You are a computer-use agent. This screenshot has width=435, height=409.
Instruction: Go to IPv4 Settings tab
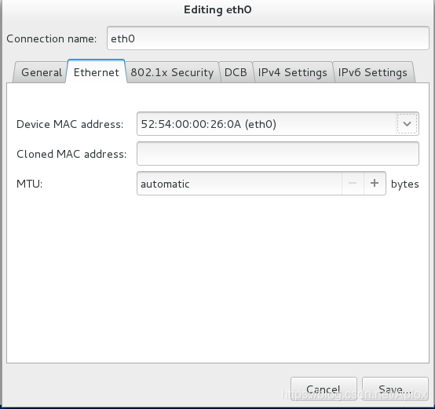pyautogui.click(x=293, y=72)
